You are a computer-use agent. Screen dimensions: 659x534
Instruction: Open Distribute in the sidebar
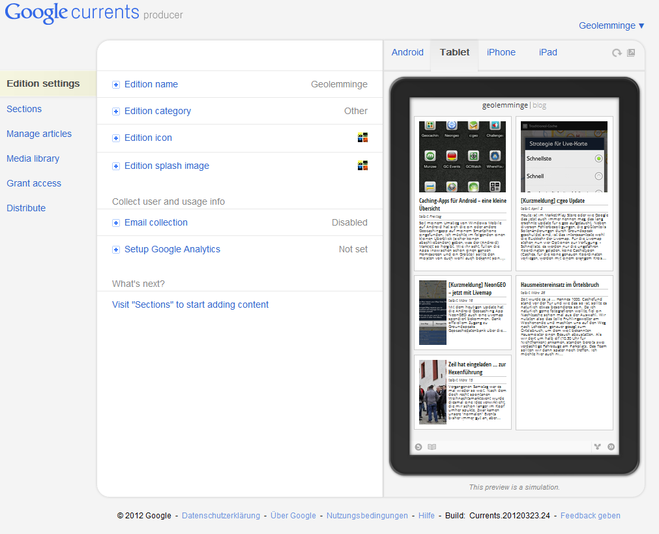coord(26,208)
